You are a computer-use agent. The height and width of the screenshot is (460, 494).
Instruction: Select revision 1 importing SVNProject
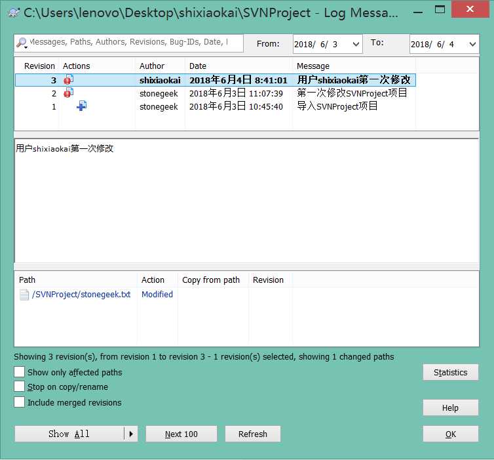(216, 106)
